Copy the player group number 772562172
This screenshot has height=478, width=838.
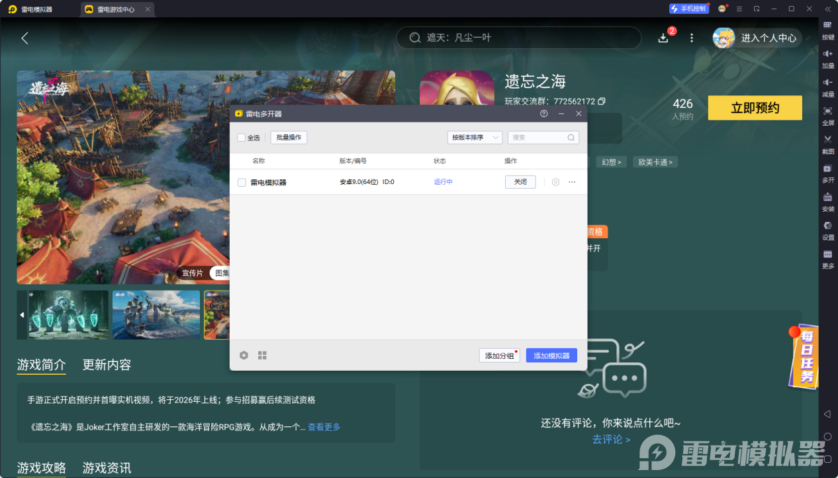(601, 101)
